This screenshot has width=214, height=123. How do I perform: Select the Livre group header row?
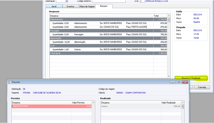[x=109, y=46]
